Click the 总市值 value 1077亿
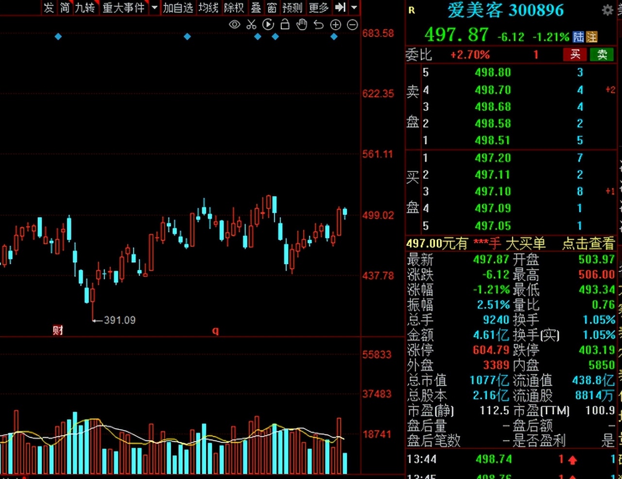The height and width of the screenshot is (479, 622). coord(489,380)
